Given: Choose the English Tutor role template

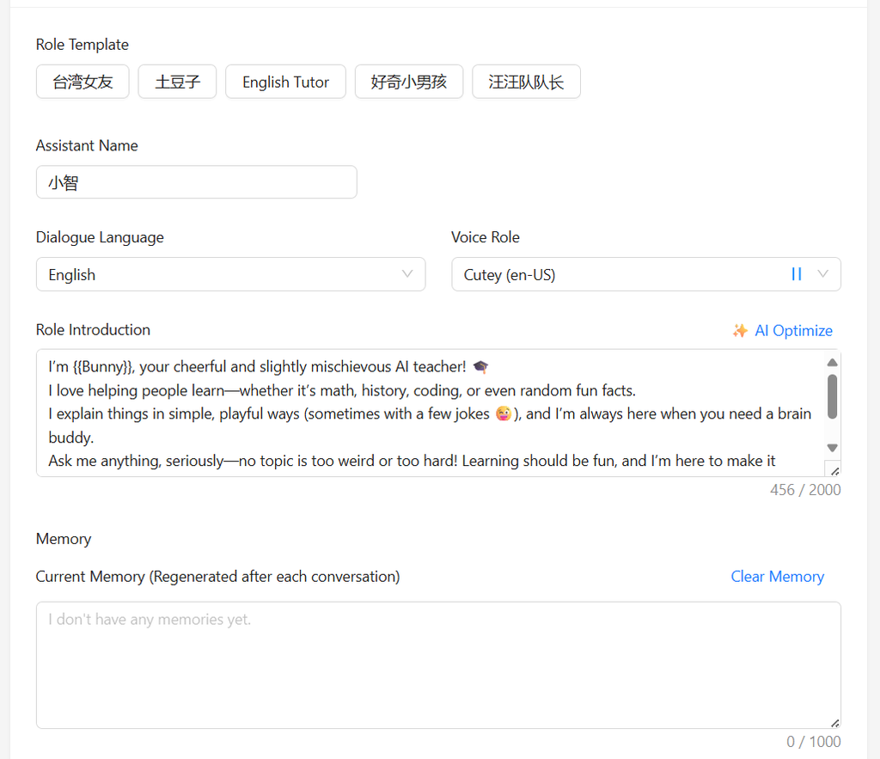Looking at the screenshot, I should (x=285, y=82).
